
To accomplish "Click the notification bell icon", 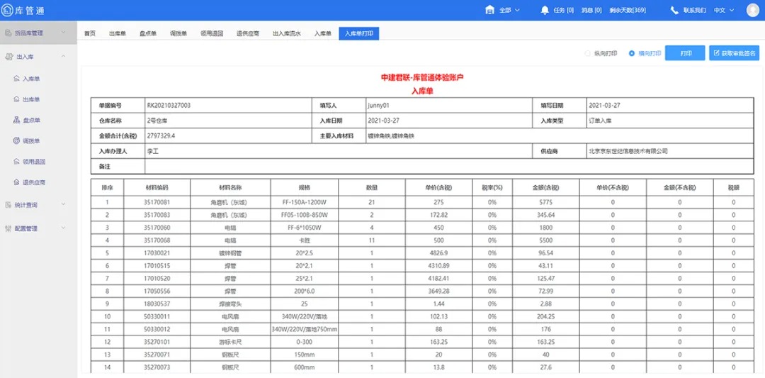I will coord(545,10).
